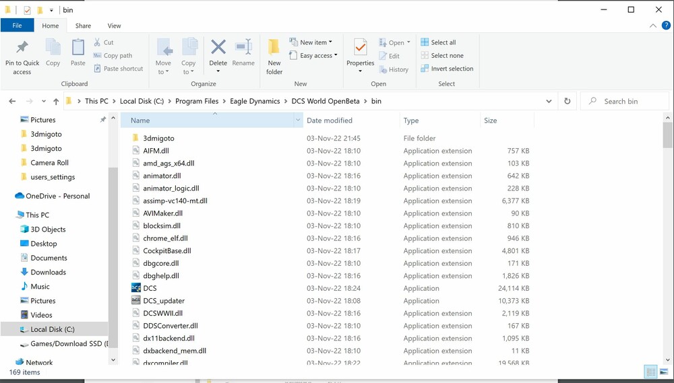Open Move to dropdown

pos(163,72)
